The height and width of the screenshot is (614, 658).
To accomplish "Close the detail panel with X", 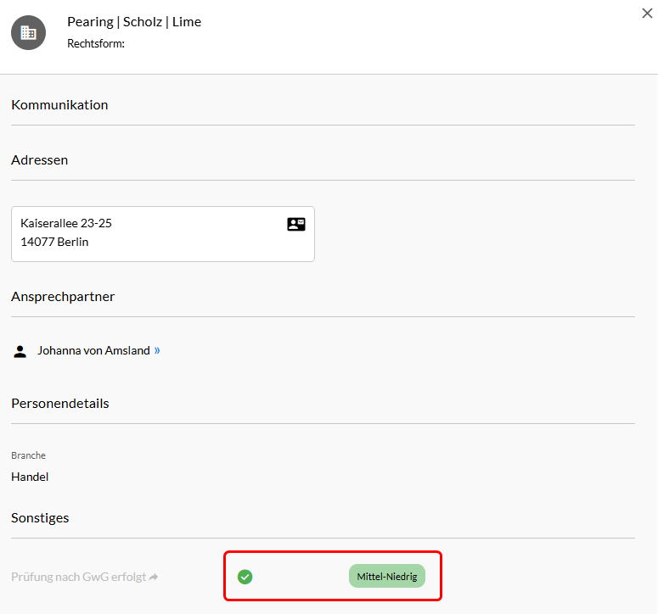I will [x=647, y=14].
